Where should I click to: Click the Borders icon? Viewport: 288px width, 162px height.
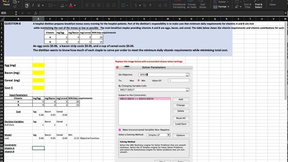(50, 5)
